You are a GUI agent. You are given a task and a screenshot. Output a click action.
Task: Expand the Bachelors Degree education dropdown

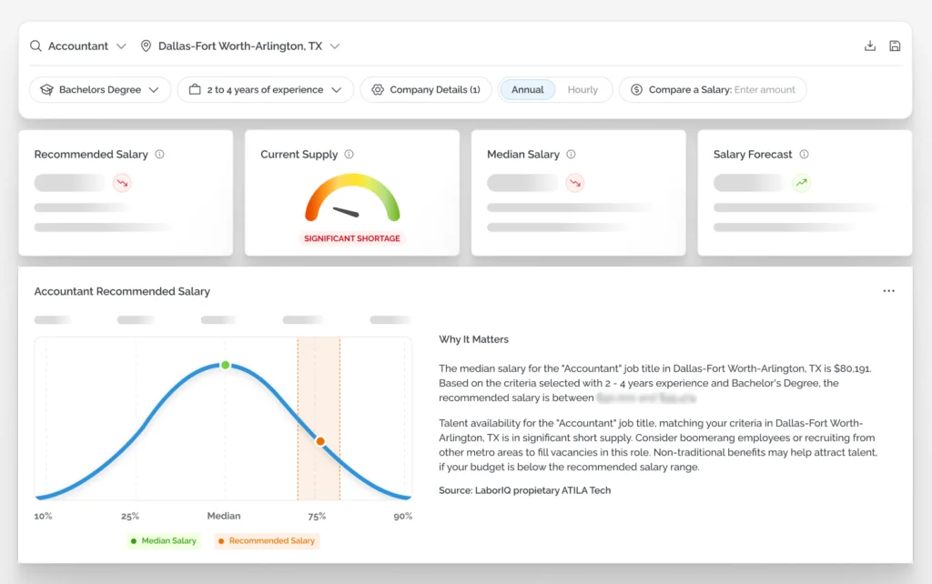click(x=100, y=90)
